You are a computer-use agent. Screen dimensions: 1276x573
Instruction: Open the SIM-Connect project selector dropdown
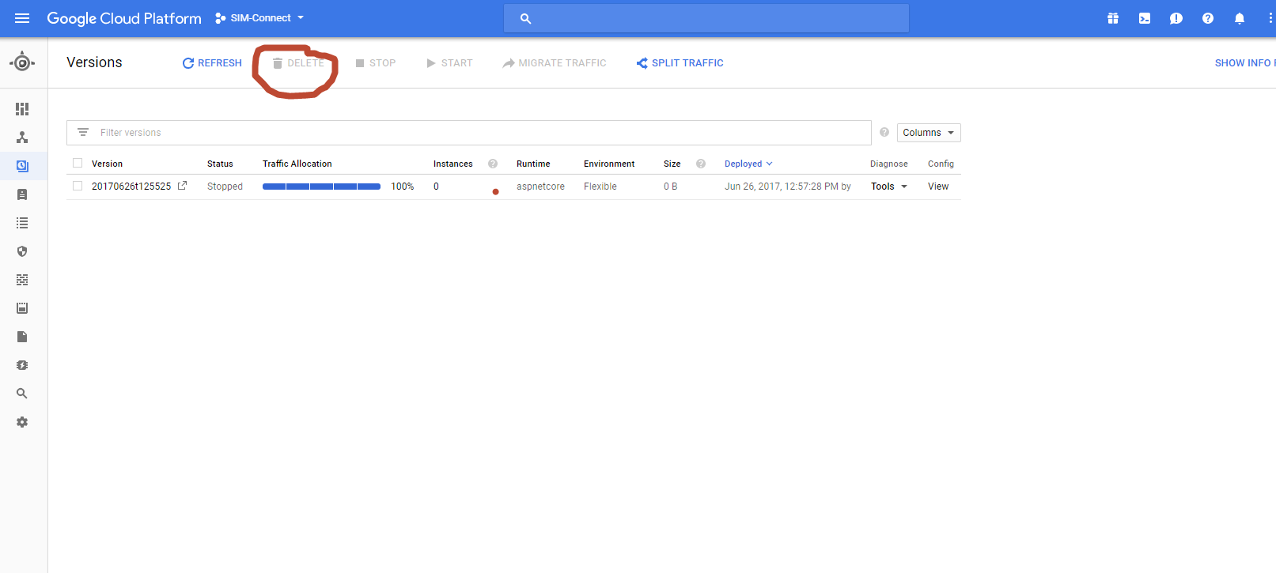click(259, 18)
